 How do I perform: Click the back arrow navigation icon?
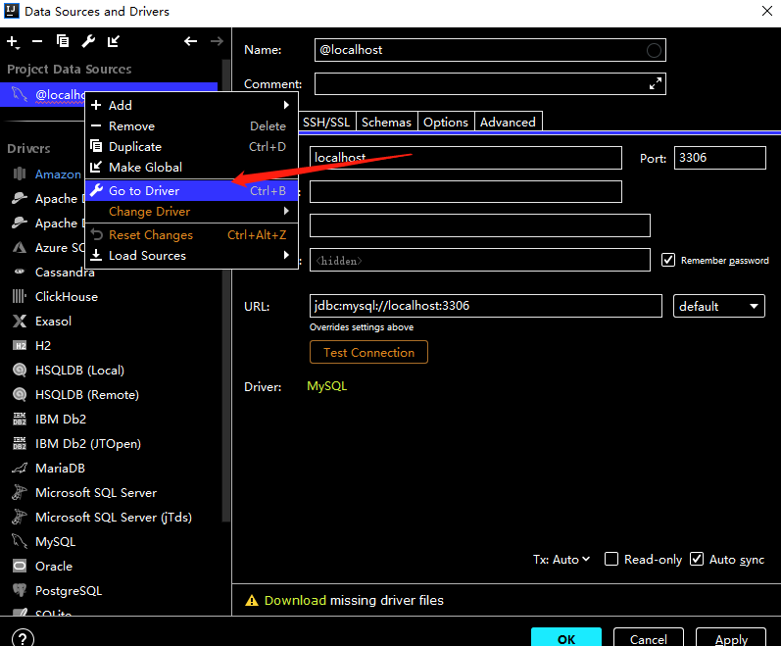[190, 41]
